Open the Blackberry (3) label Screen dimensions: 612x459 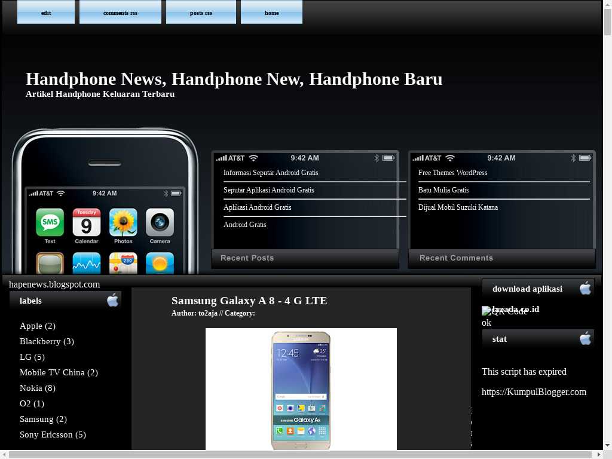(47, 341)
